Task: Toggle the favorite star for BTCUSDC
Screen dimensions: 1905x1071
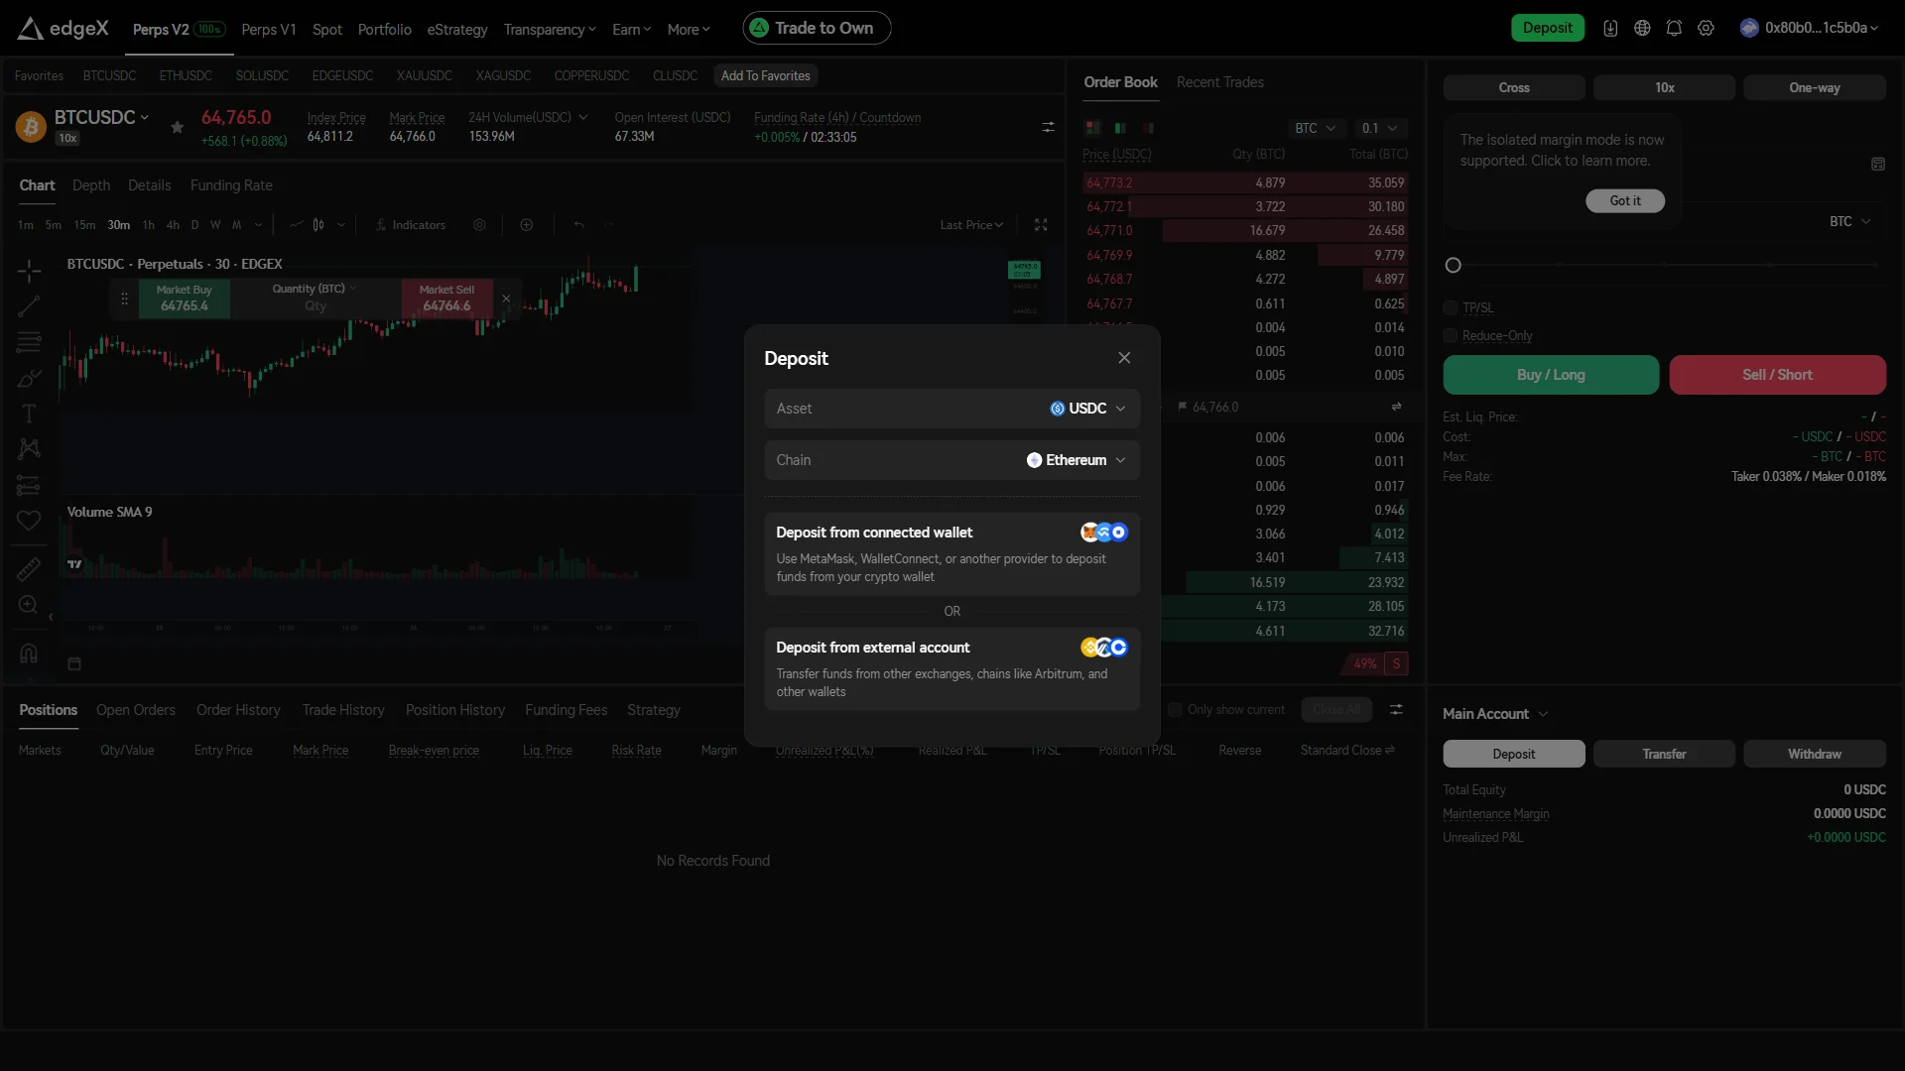Action: coord(177,127)
